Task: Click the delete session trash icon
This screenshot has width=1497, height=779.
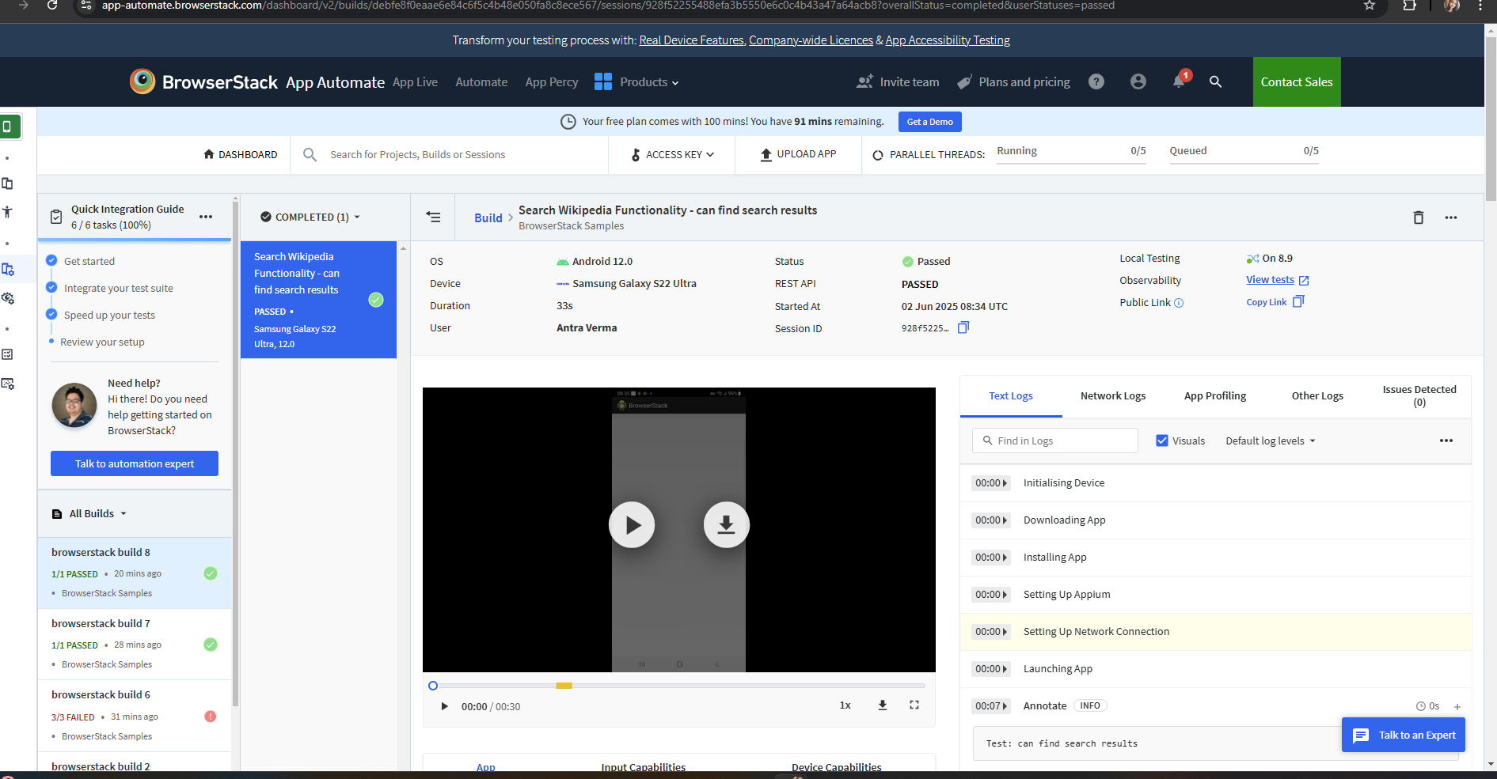Action: click(1419, 217)
